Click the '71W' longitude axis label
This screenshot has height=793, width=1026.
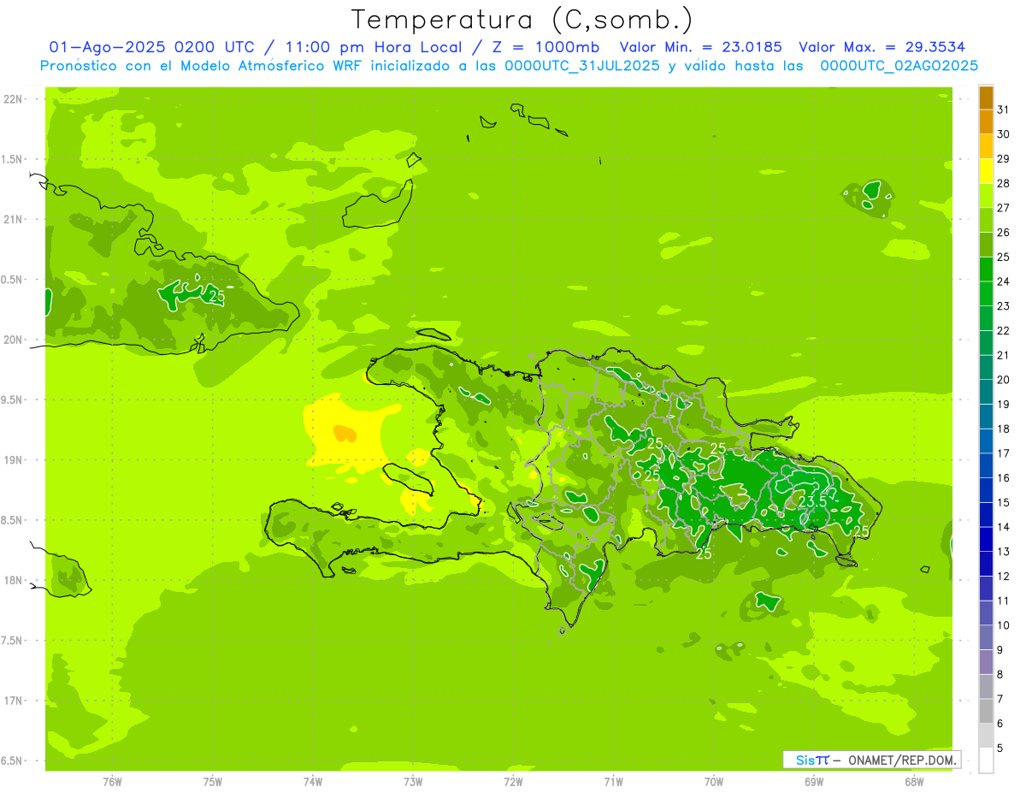click(x=613, y=781)
